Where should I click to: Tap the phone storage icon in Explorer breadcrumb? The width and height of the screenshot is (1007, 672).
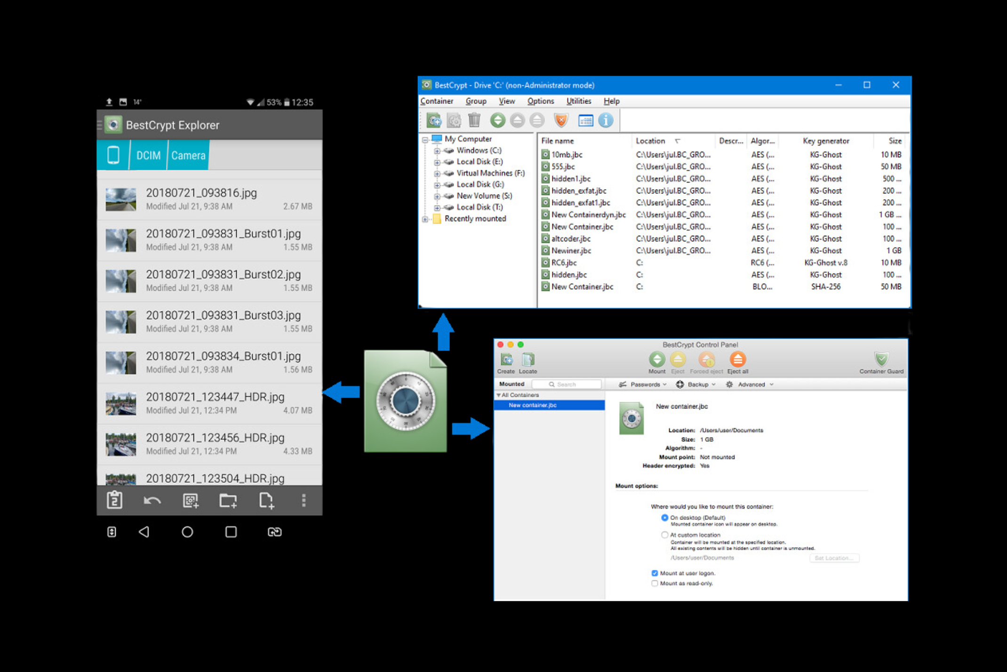[x=113, y=155]
